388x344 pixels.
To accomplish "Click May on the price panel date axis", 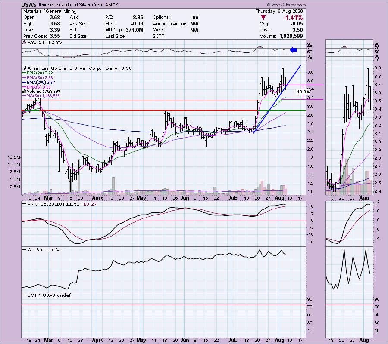I will point(141,198).
